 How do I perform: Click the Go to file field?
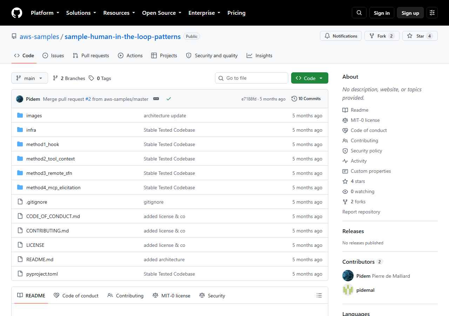(252, 78)
